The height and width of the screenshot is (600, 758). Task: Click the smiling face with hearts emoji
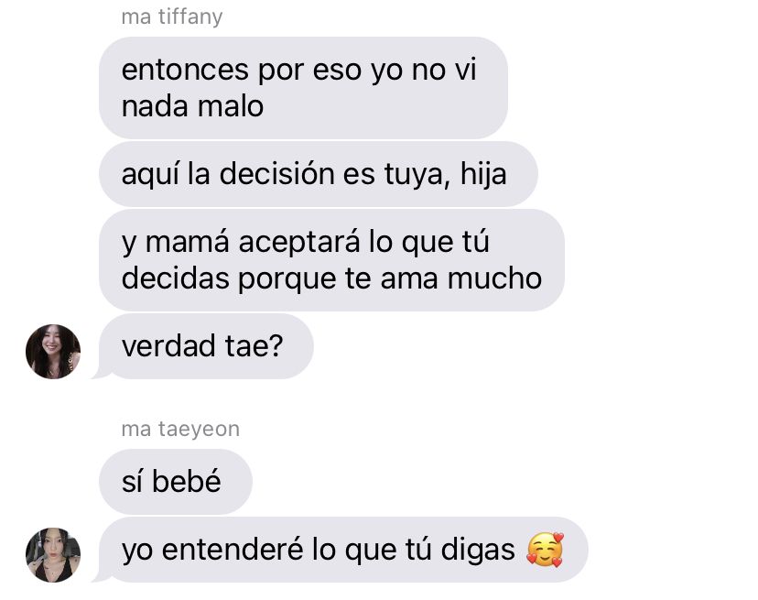pyautogui.click(x=545, y=550)
